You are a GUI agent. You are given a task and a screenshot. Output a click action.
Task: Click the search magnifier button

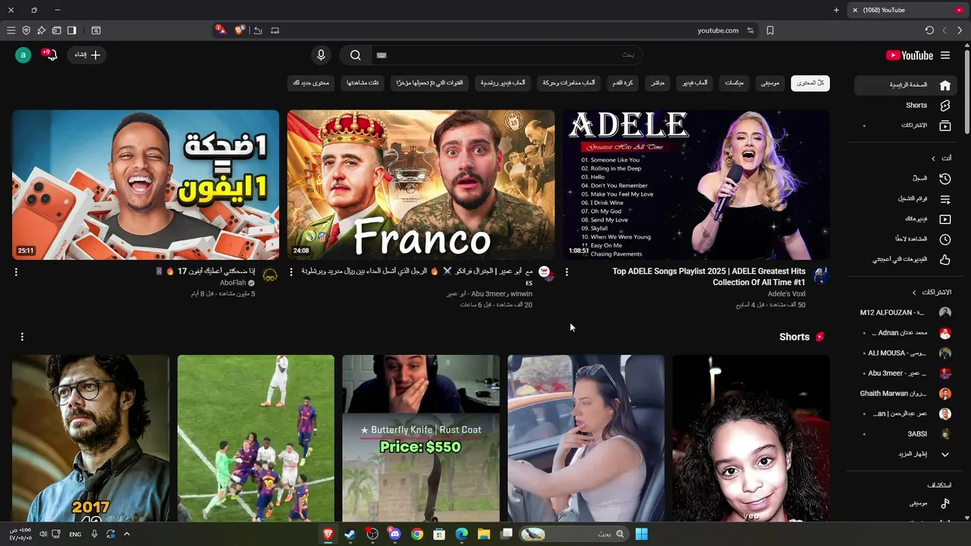pos(355,55)
